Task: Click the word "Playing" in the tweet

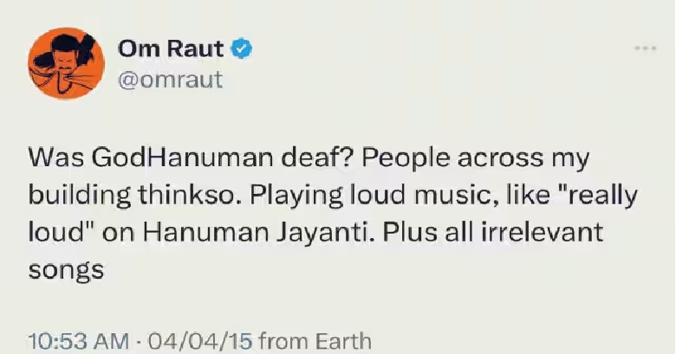Action: coord(297,196)
